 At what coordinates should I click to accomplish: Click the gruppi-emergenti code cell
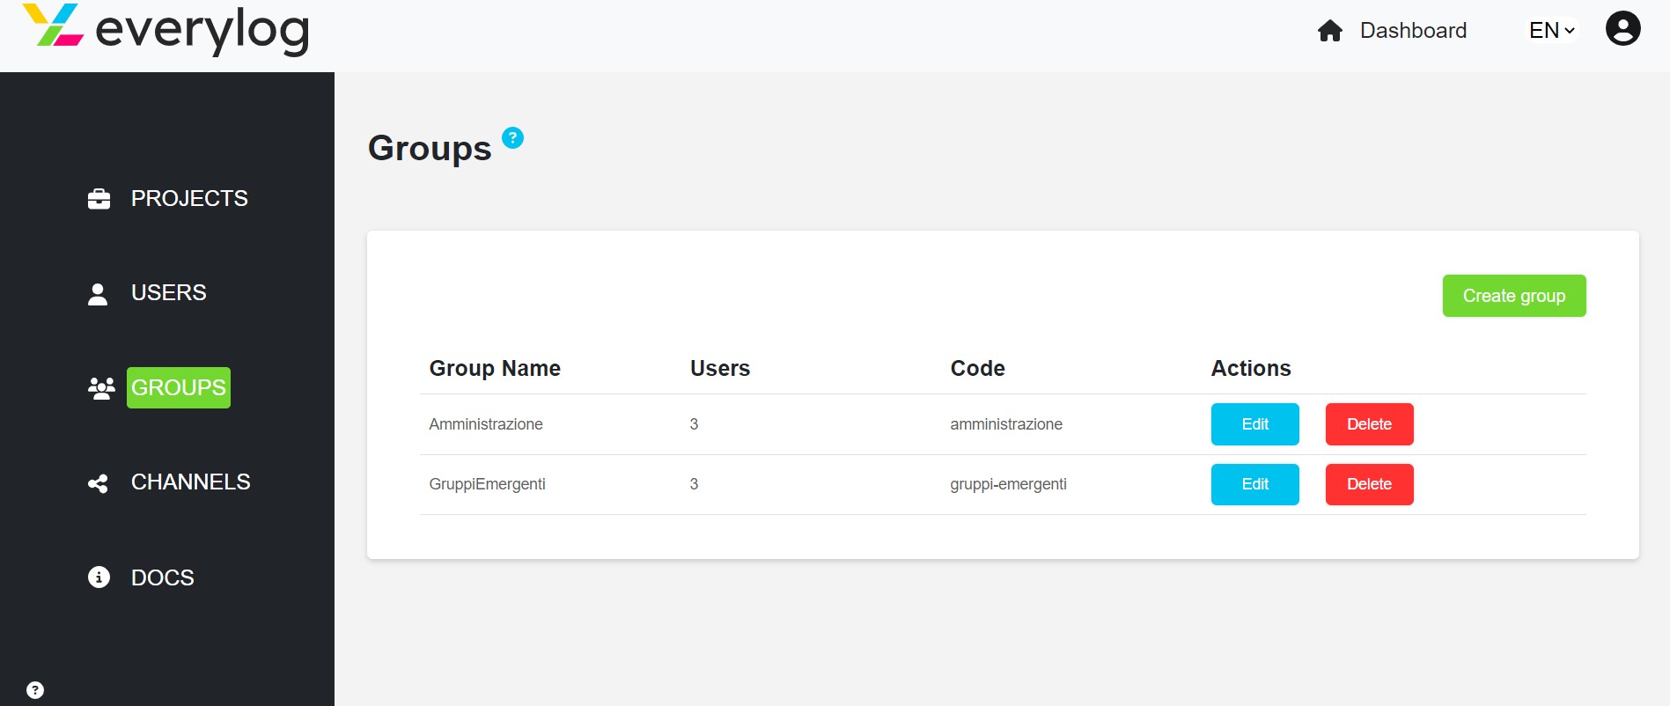coord(1008,484)
